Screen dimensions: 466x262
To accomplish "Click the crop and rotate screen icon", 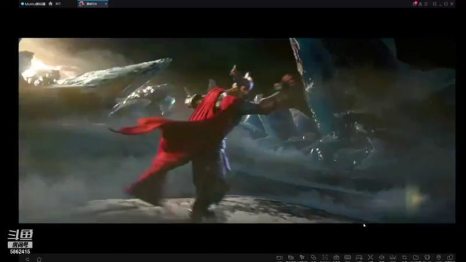I will tap(404, 257).
